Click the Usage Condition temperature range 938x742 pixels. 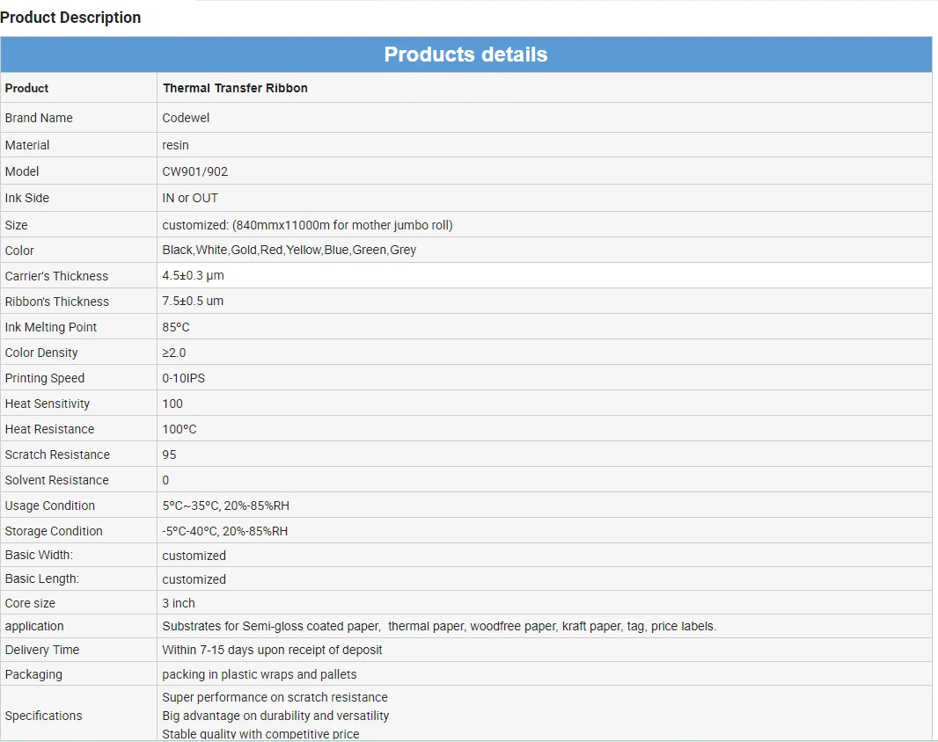point(224,506)
